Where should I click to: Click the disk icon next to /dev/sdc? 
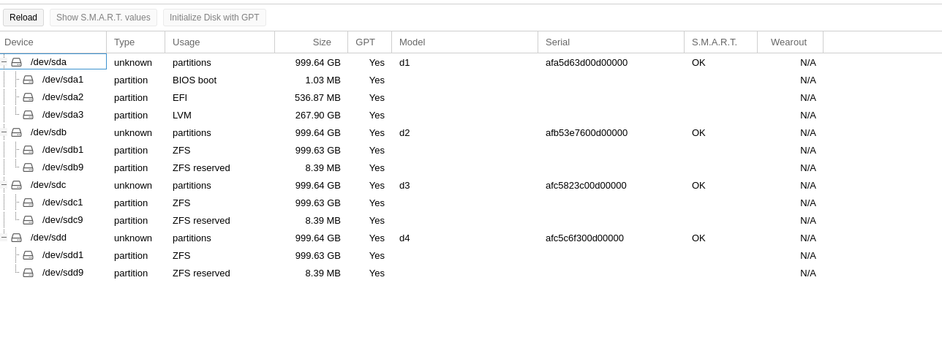coord(16,186)
